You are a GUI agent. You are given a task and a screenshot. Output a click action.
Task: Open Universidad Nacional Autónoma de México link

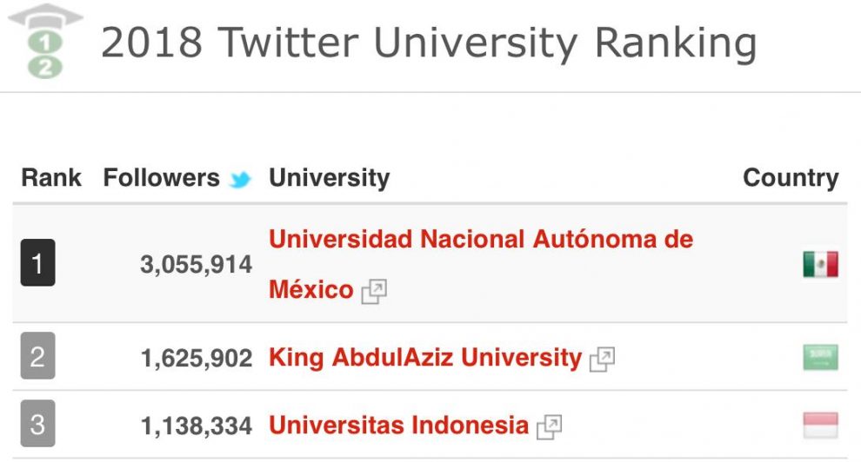tap(481, 264)
